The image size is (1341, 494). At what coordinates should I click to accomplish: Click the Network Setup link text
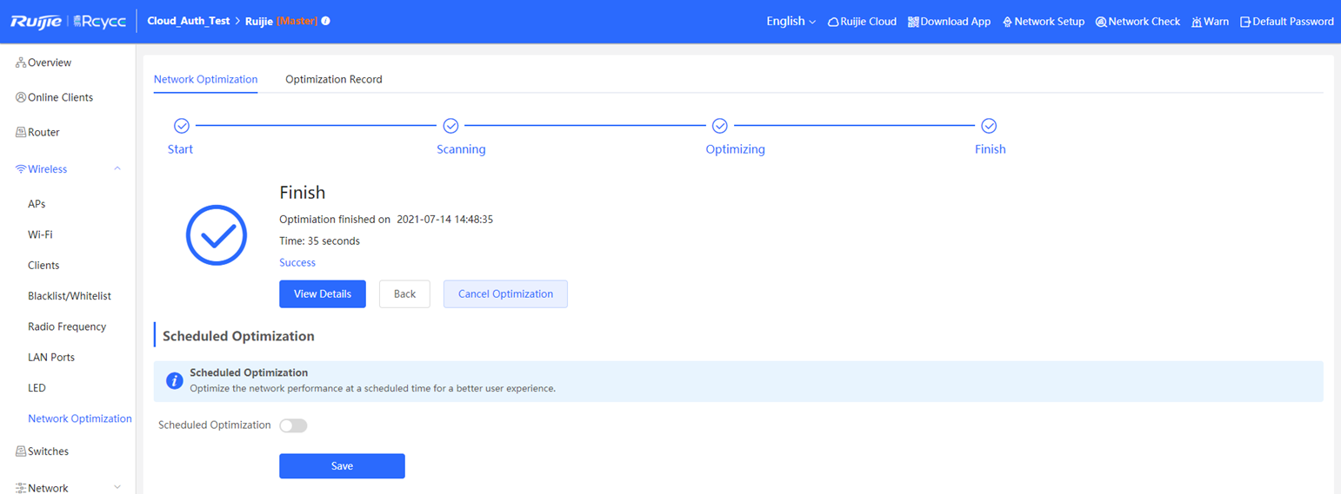click(1050, 22)
